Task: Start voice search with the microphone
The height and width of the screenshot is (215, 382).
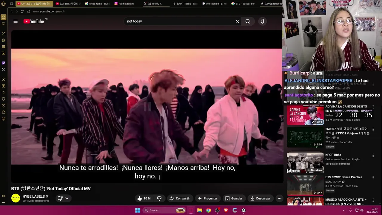Action: [x=263, y=21]
